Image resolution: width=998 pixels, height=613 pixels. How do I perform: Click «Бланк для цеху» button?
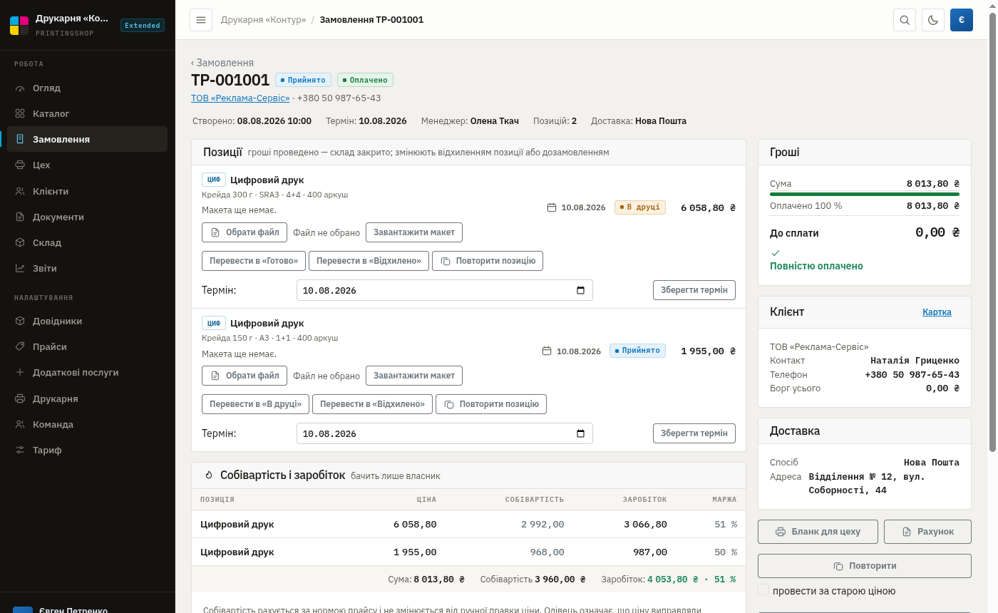tap(818, 532)
